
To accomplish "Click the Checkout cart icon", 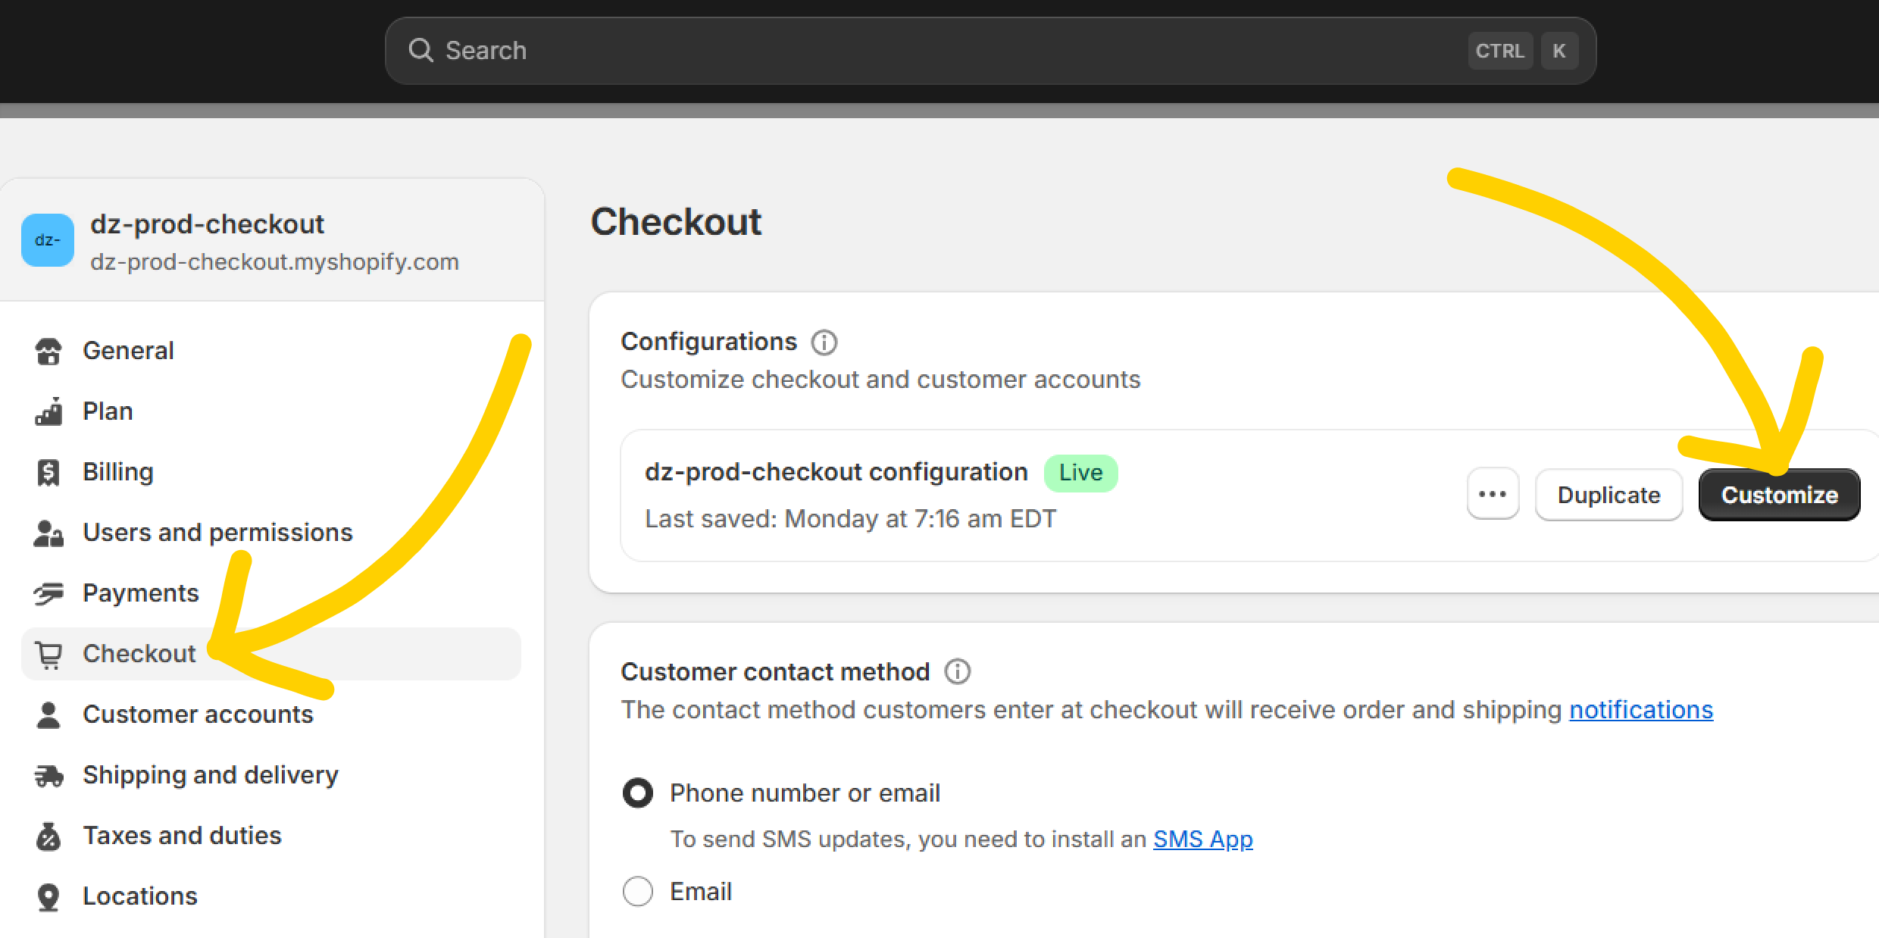I will [x=48, y=654].
